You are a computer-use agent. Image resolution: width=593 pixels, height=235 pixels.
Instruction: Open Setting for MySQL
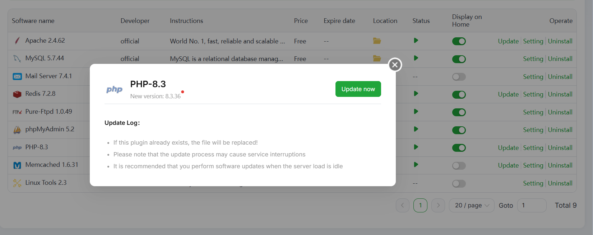(x=533, y=59)
